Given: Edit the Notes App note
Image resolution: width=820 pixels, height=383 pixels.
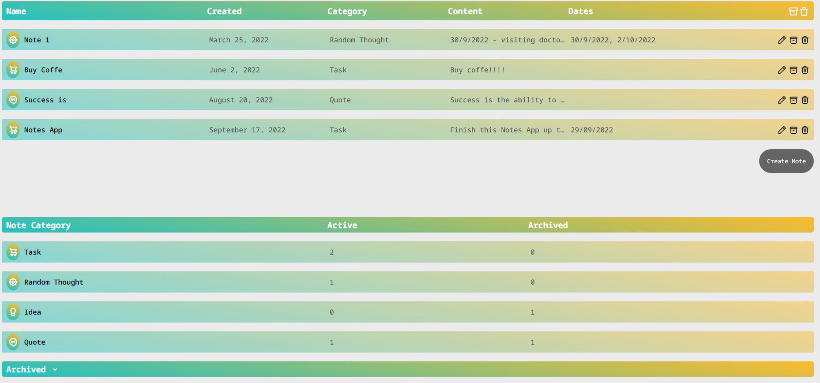Looking at the screenshot, I should (x=782, y=130).
